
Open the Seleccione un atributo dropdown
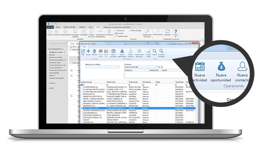click(x=102, y=67)
